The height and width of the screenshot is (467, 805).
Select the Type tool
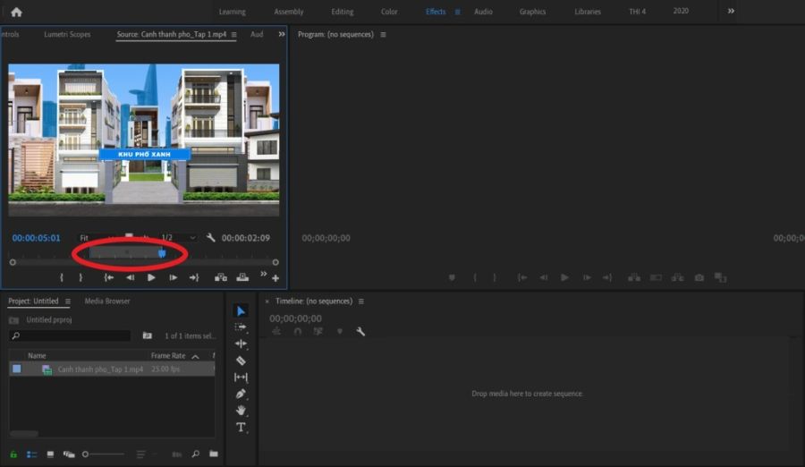pos(241,427)
